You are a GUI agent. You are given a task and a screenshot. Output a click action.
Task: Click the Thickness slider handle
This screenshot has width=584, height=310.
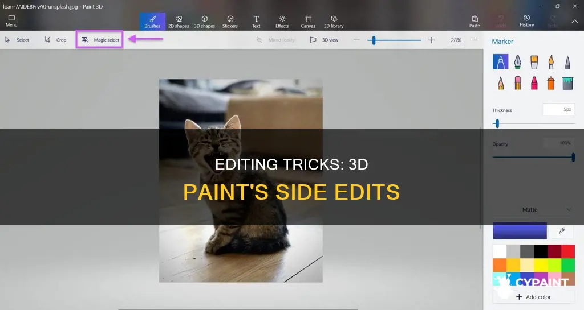pyautogui.click(x=497, y=123)
